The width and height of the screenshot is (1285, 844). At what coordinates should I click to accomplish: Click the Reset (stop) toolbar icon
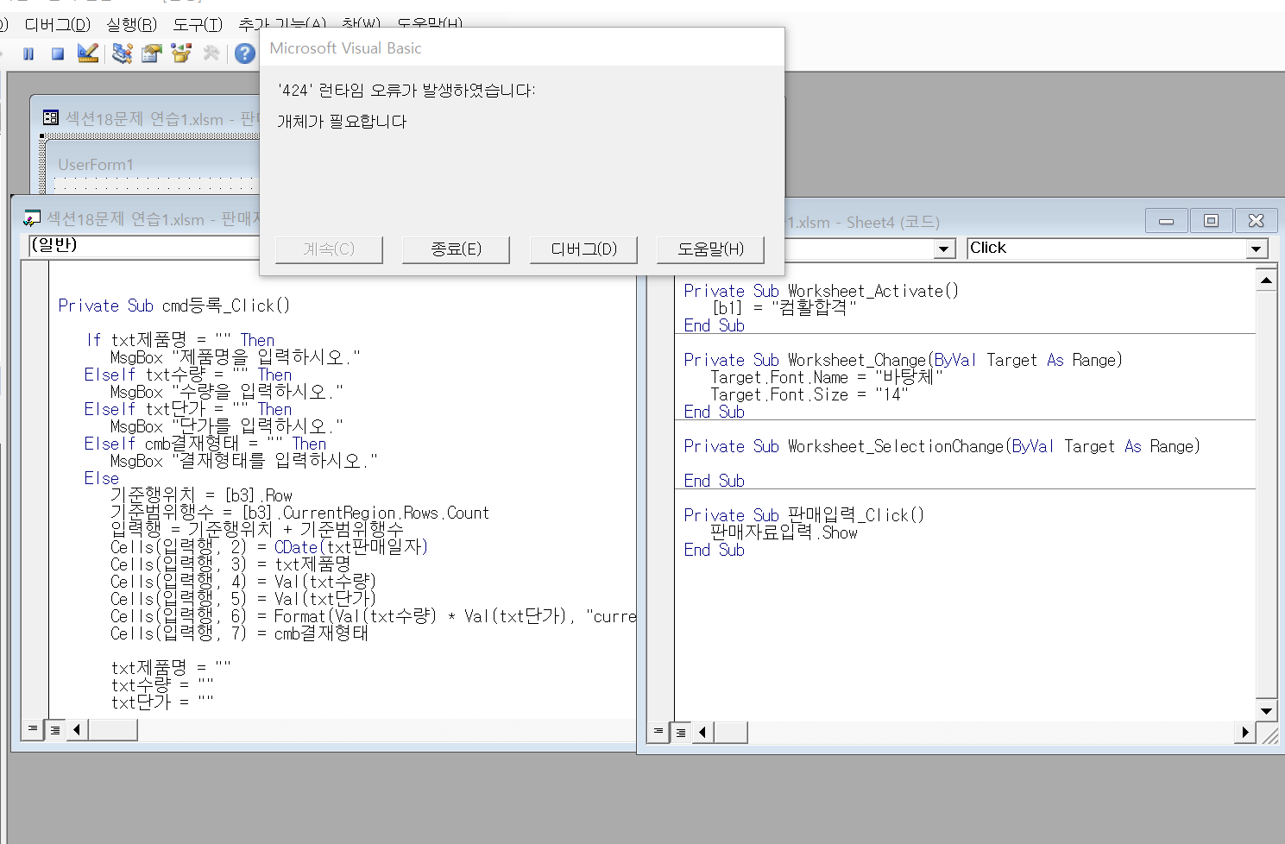coord(58,54)
